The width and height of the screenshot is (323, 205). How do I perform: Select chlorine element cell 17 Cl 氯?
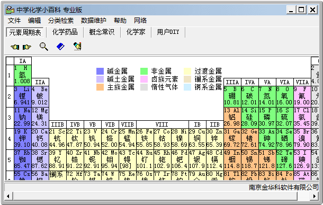[x=302, y=118]
